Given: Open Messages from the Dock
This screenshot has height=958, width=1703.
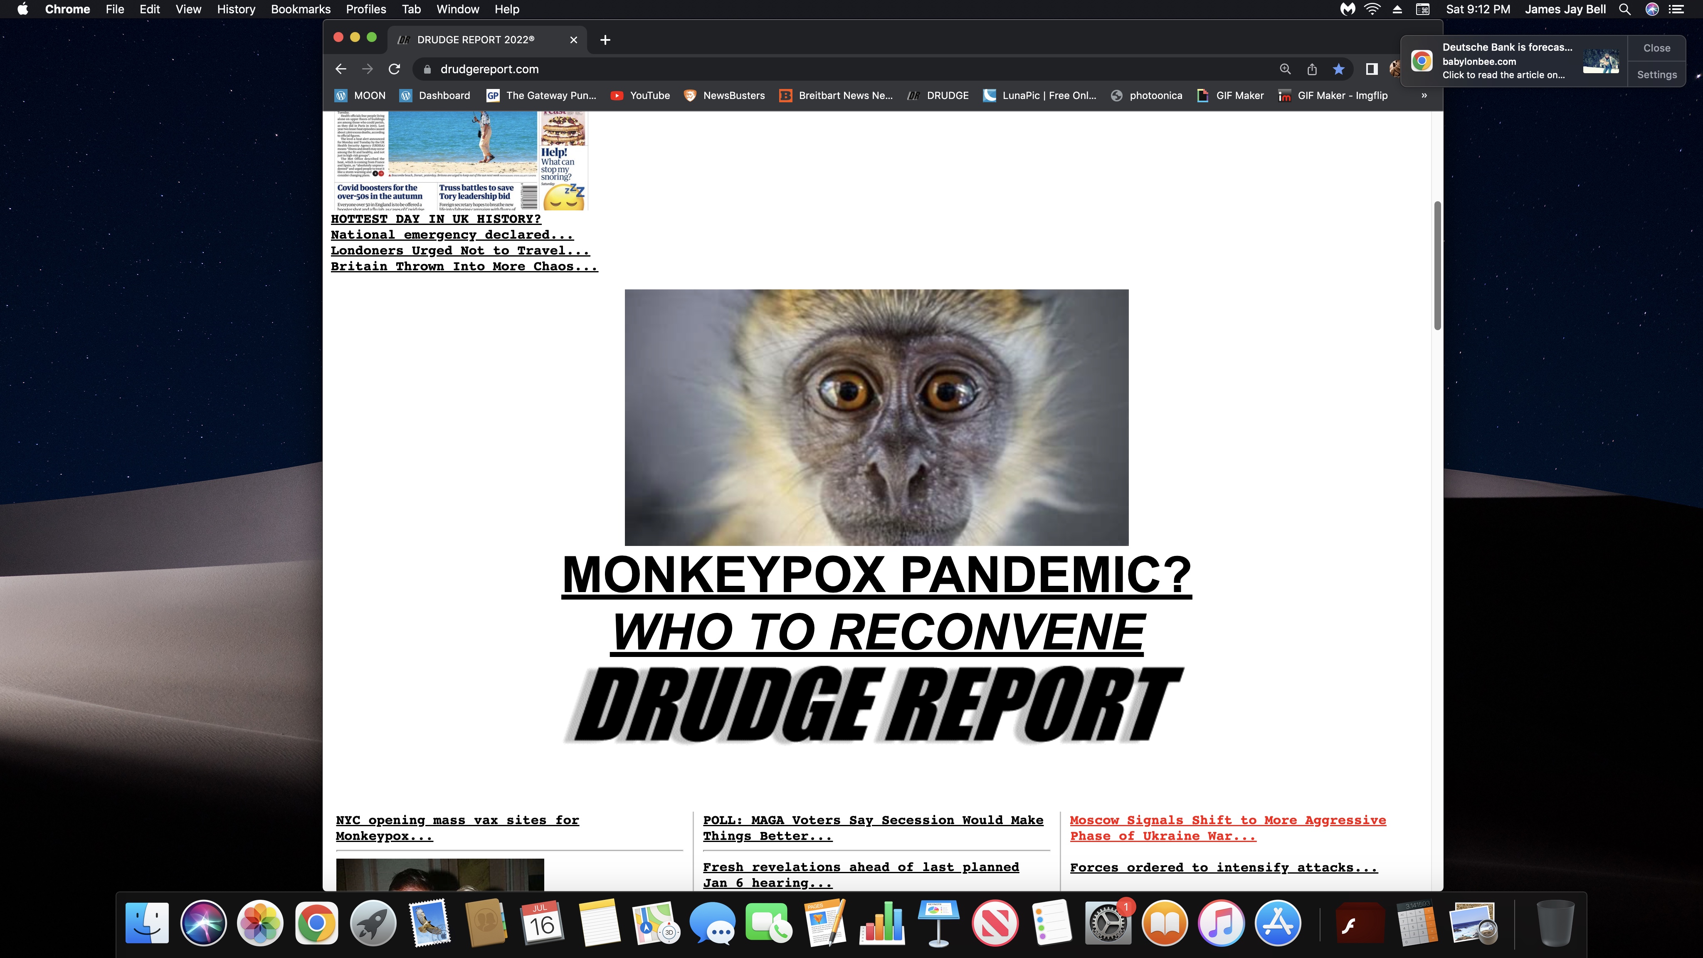Looking at the screenshot, I should pos(712,923).
